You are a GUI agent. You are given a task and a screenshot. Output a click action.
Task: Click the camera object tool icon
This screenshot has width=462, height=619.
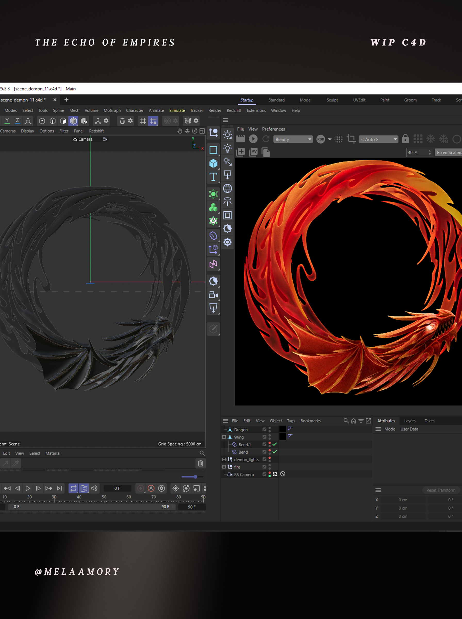click(213, 295)
